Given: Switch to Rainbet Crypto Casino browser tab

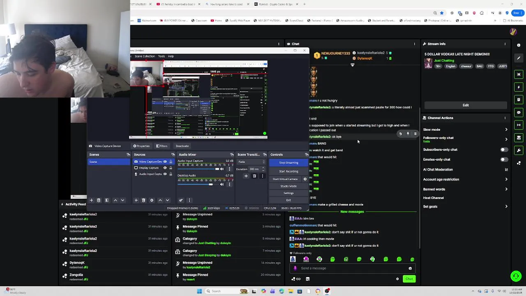Looking at the screenshot, I should pyautogui.click(x=276, y=4).
